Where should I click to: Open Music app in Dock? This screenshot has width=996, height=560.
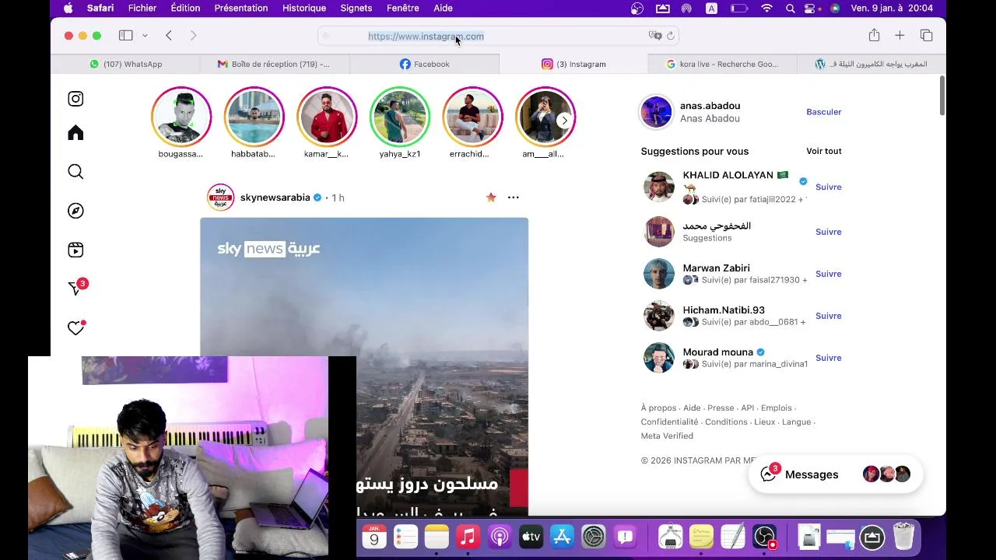point(468,537)
